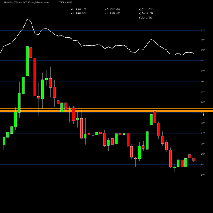The height and width of the screenshot is (213, 213).
Task: Click the 'Monthly Charts INDMunafaSutra.com' title text
Action: click(26, 3)
